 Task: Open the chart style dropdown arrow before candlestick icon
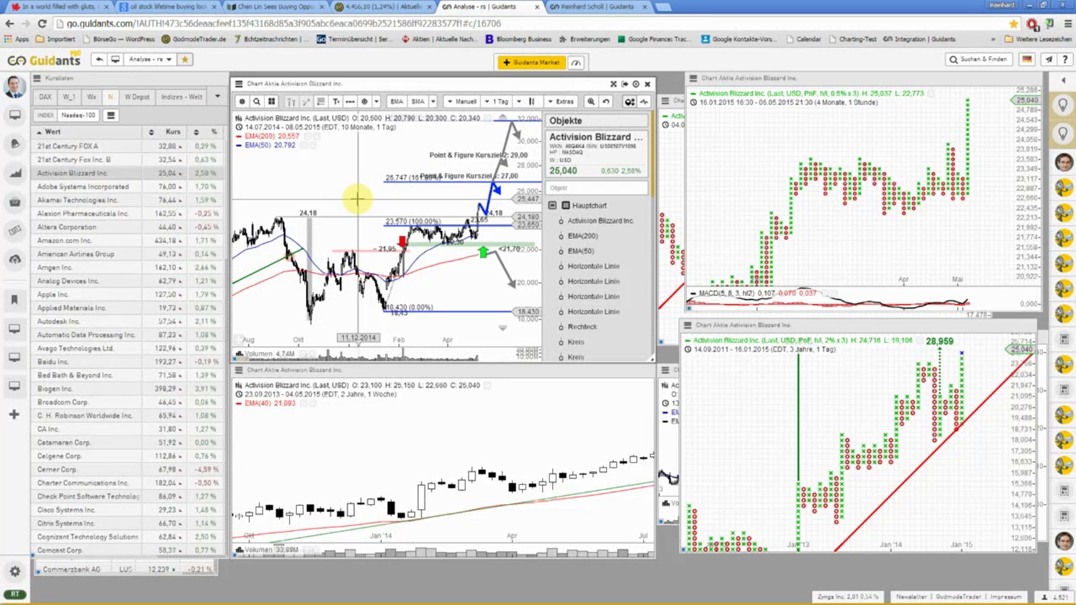[519, 102]
